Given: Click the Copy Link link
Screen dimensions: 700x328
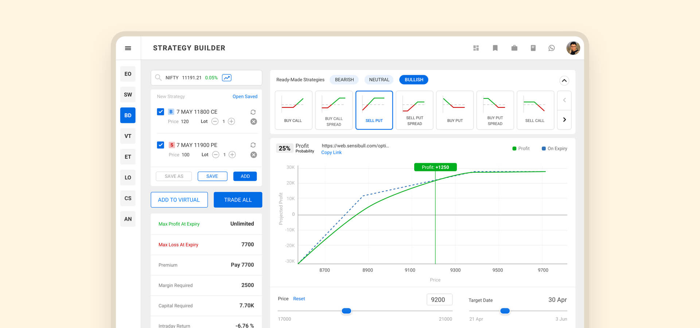Looking at the screenshot, I should click(331, 153).
